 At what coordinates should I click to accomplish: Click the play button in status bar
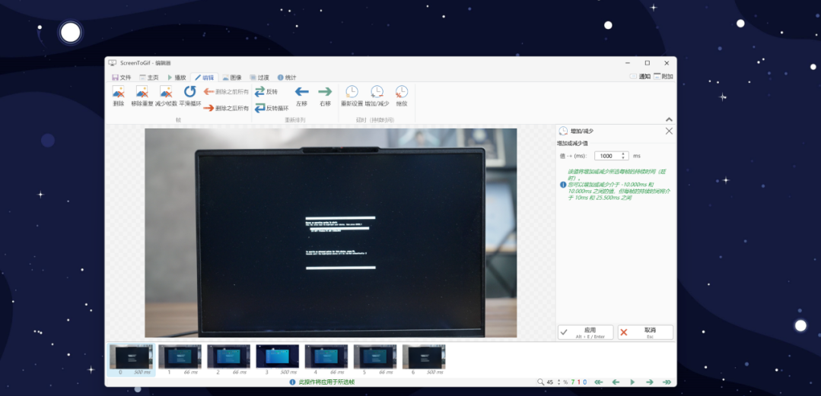pos(632,382)
